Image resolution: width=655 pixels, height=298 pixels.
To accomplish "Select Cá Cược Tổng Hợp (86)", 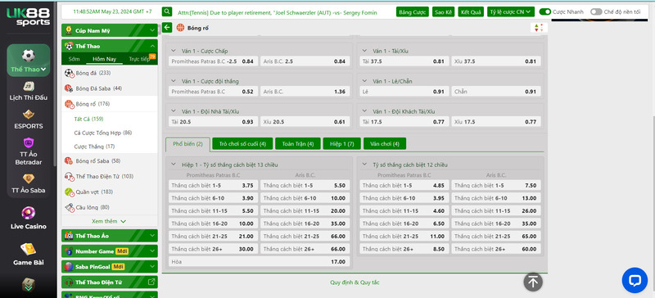I will pyautogui.click(x=103, y=133).
